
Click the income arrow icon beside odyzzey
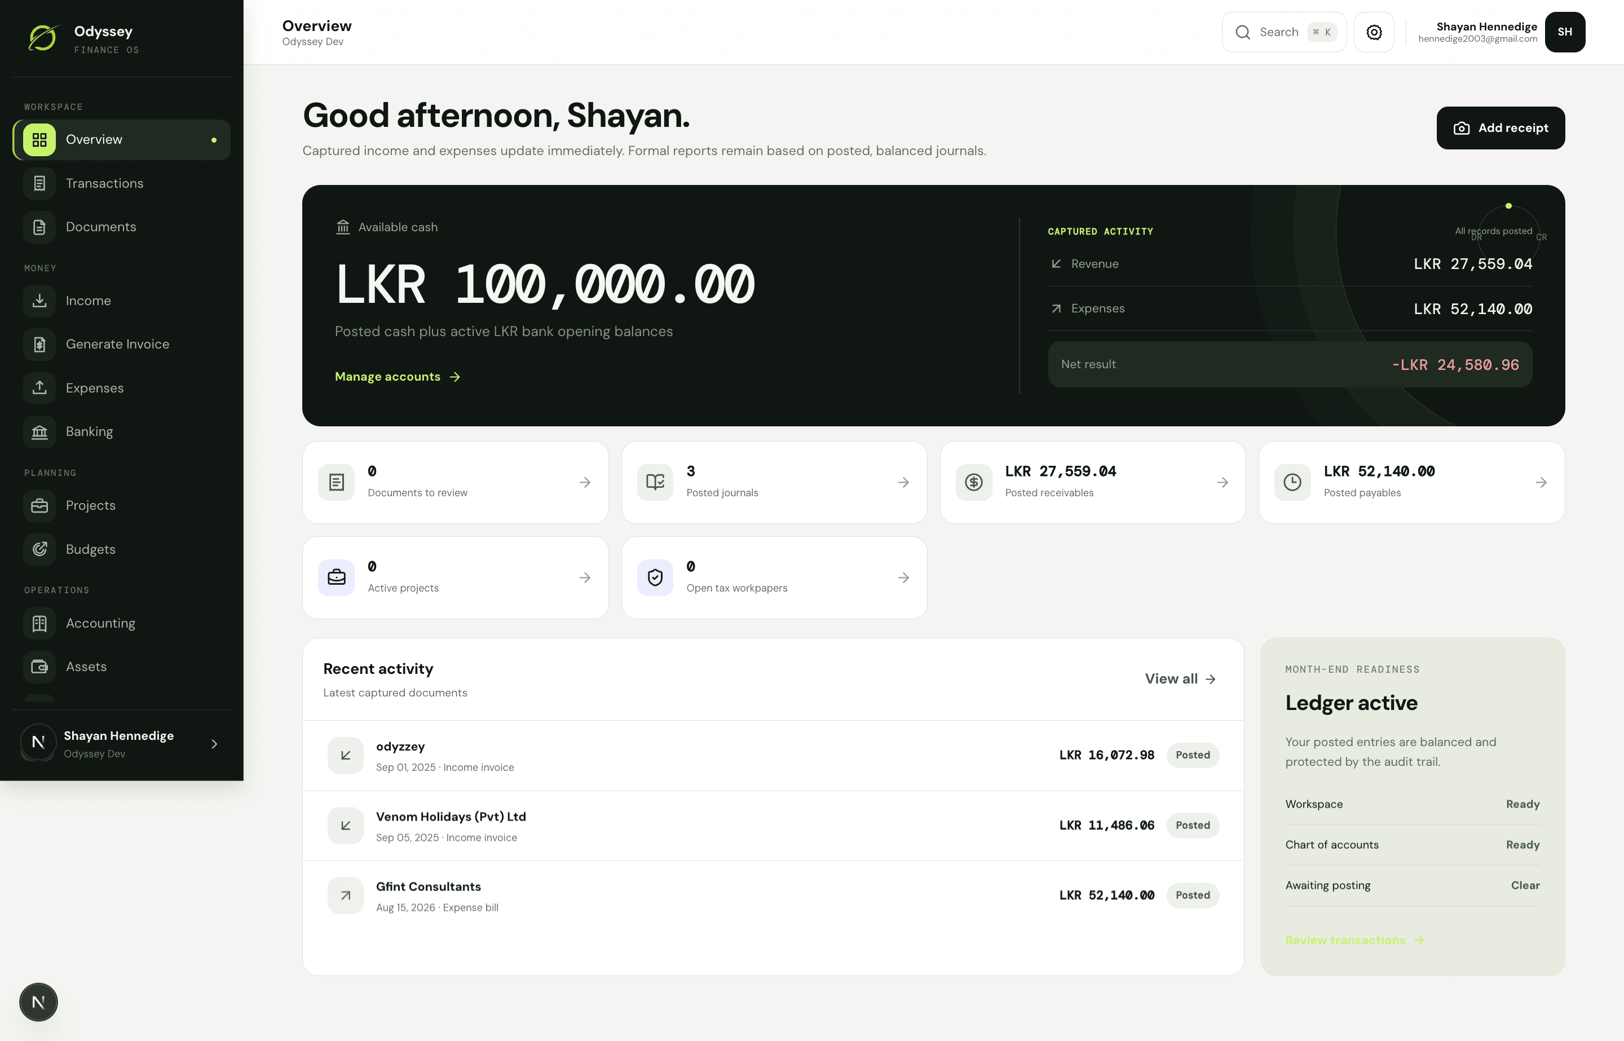(x=345, y=755)
